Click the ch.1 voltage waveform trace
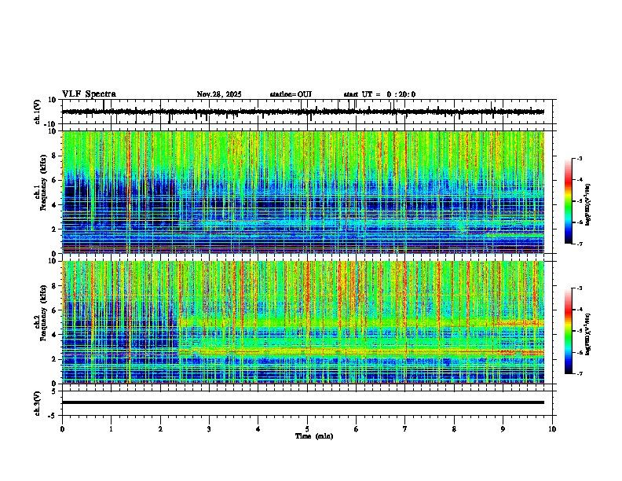 coord(303,112)
